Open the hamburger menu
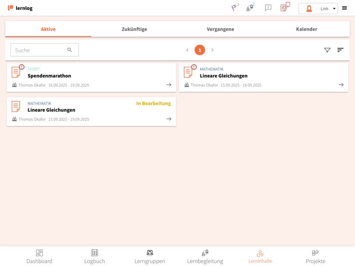This screenshot has width=355, height=266. coord(344,8)
